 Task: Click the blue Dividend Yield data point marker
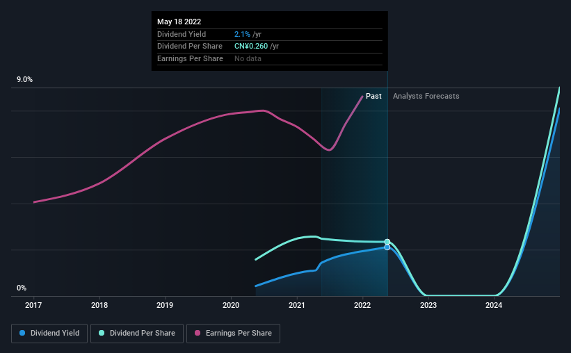(387, 247)
